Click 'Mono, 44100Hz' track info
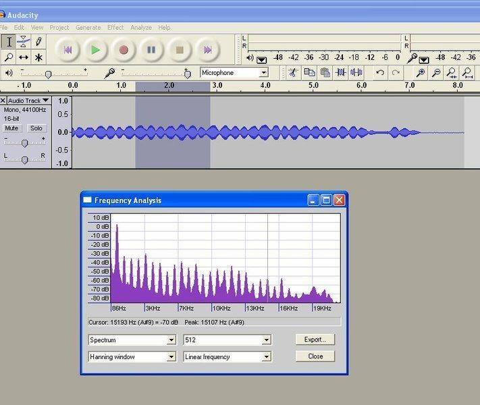The width and height of the screenshot is (480, 405). 25,109
